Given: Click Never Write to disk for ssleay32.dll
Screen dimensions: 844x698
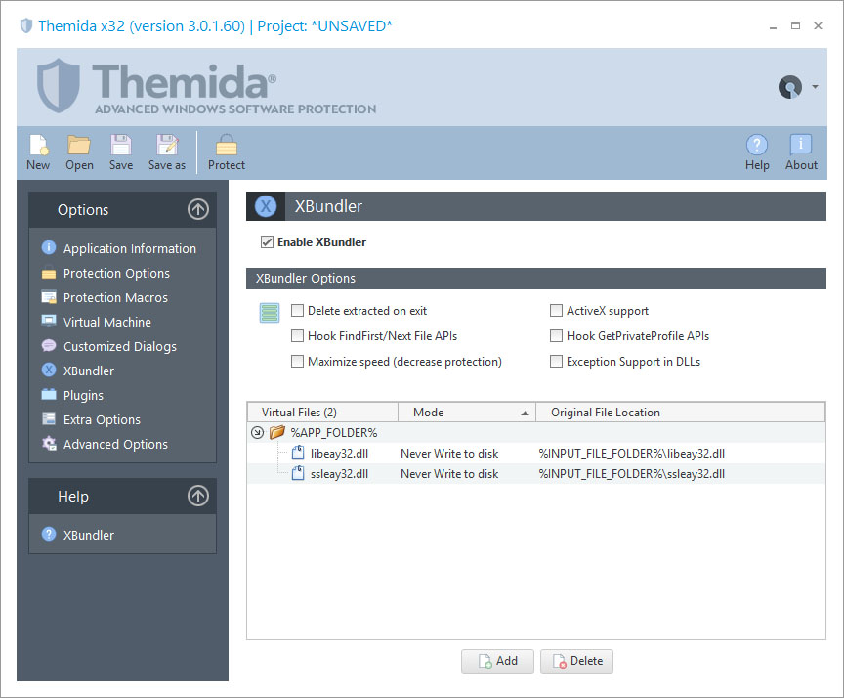Looking at the screenshot, I should (x=449, y=474).
